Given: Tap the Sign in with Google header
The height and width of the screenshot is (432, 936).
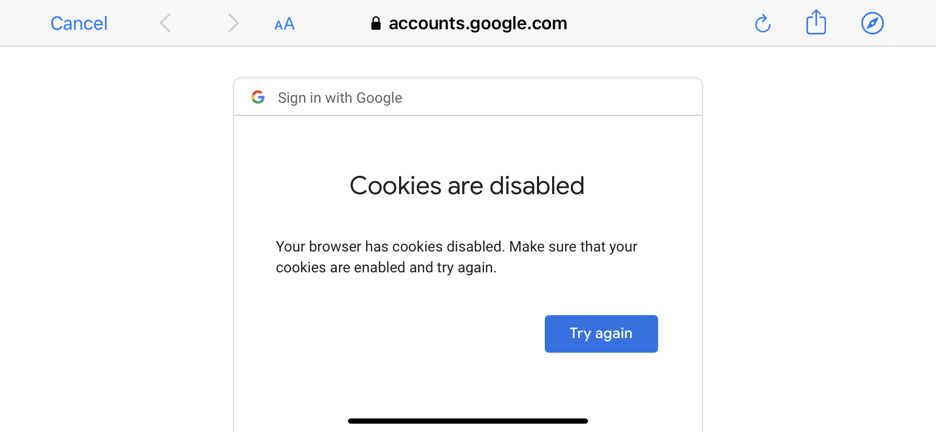Looking at the screenshot, I should [340, 98].
